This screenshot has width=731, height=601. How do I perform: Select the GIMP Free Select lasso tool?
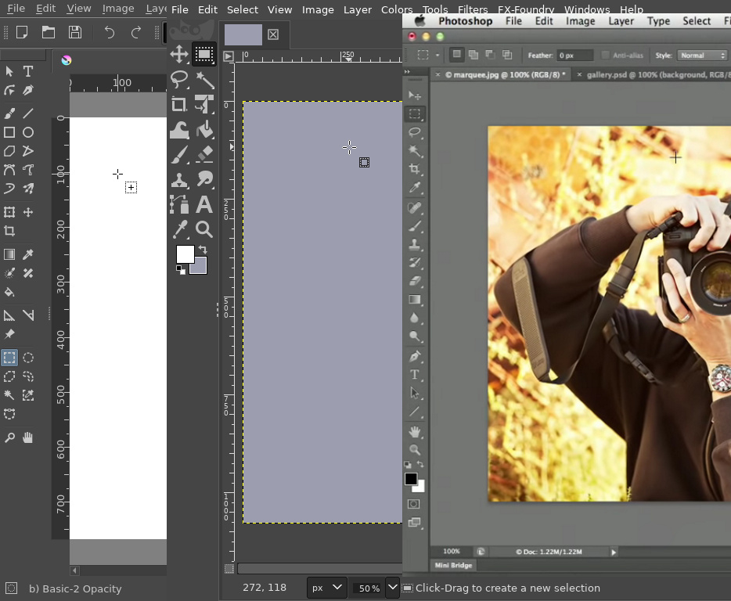(179, 79)
